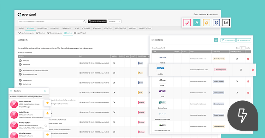This screenshot has height=138, width=265.
Task: Open the EVENT tab
Action: (22, 28)
